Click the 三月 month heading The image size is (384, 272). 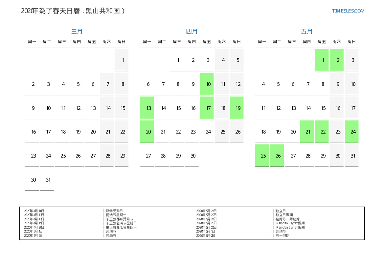(77, 32)
